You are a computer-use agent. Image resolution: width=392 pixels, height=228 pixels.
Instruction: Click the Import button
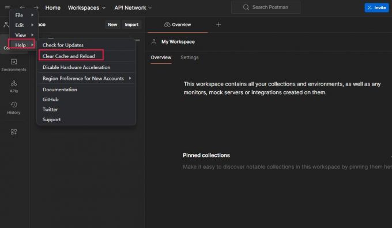click(x=131, y=25)
